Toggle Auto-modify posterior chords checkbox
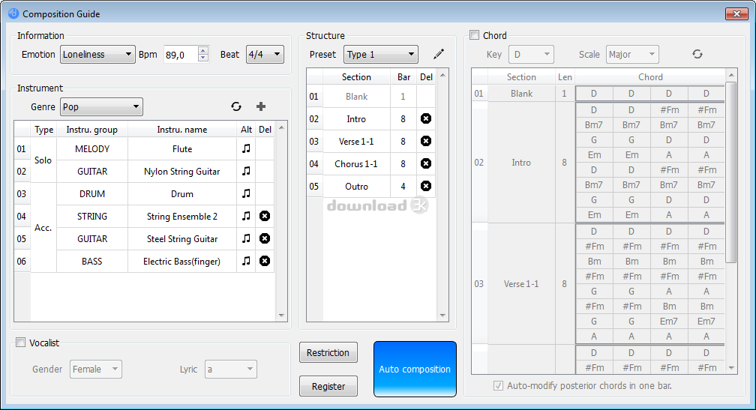The height and width of the screenshot is (410, 756). tap(499, 386)
